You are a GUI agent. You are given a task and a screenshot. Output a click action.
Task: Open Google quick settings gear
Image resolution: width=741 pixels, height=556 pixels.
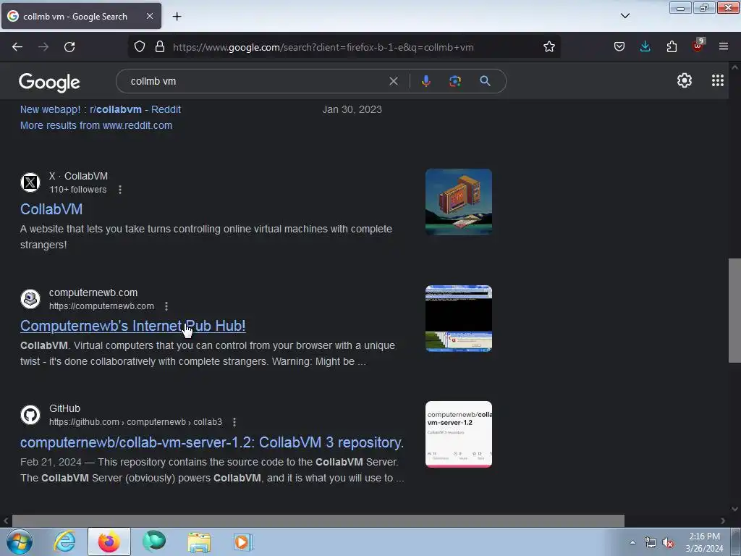pos(685,80)
